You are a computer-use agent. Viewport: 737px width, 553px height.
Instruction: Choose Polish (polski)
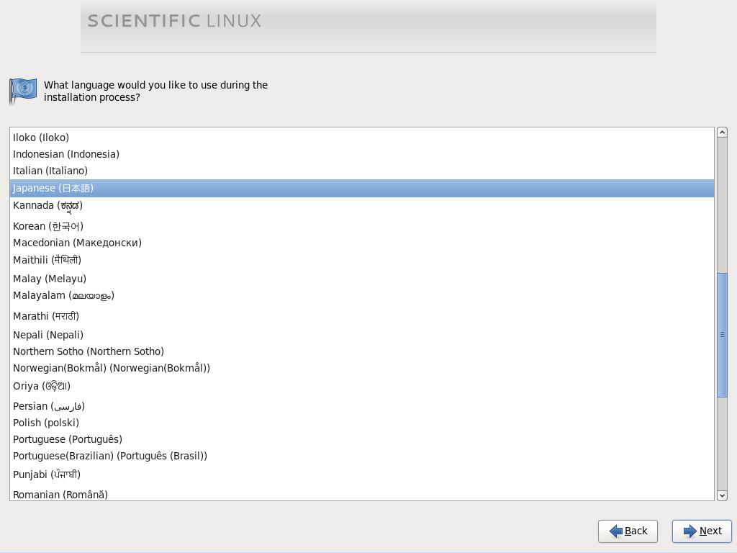[362, 423]
